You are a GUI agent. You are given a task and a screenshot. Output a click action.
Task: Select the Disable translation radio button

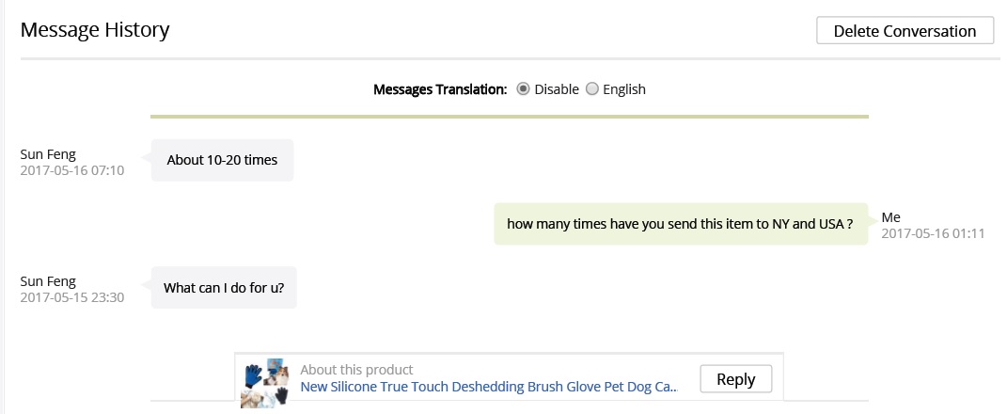[524, 89]
